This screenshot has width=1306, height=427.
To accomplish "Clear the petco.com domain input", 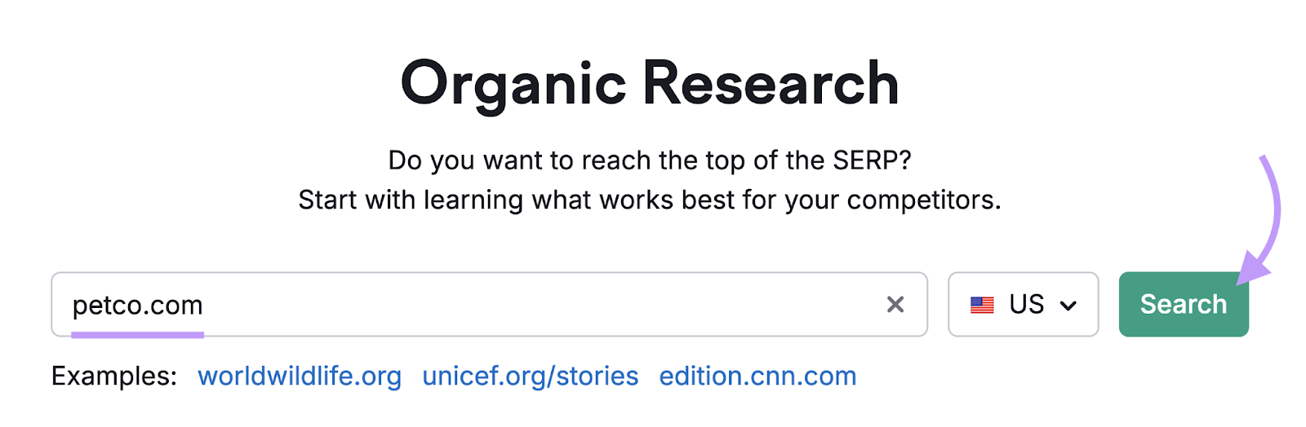I will click(x=895, y=305).
